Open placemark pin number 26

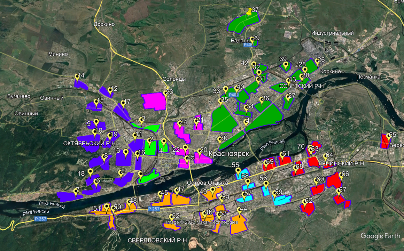(317, 61)
